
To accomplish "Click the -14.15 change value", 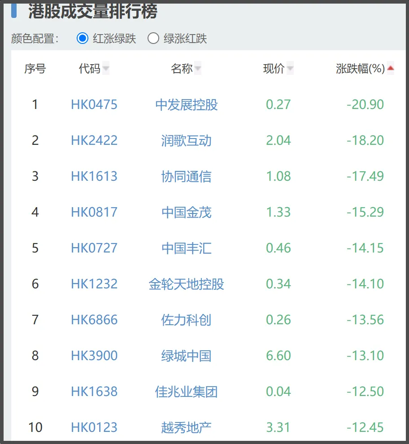I will point(365,248).
